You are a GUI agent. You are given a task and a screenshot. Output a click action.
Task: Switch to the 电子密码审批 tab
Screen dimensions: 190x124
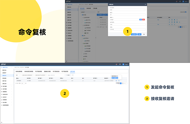(x=39, y=71)
